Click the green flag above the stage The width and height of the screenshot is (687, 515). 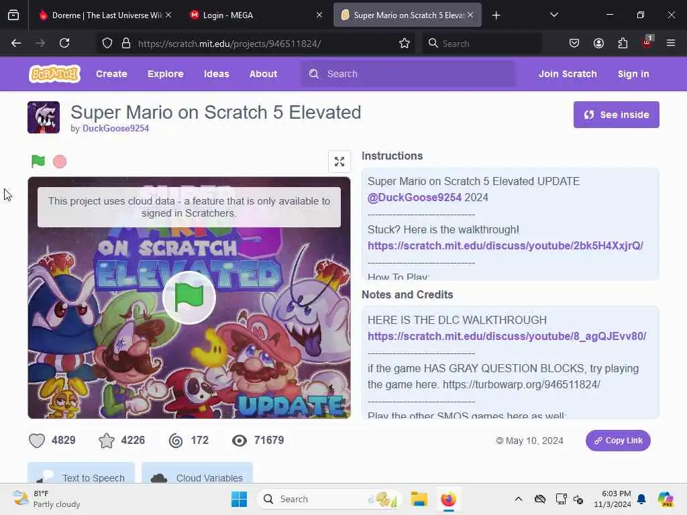click(38, 162)
